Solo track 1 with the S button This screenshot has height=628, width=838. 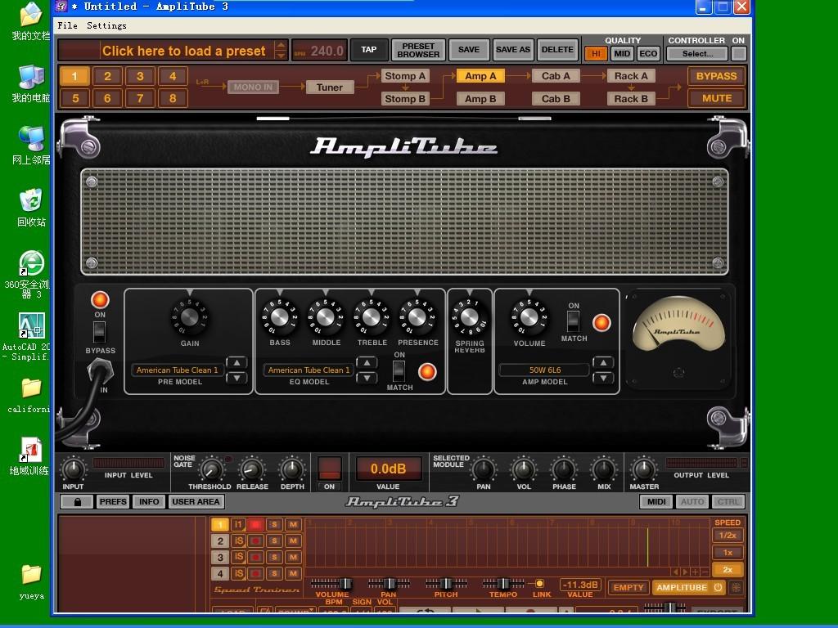[274, 525]
